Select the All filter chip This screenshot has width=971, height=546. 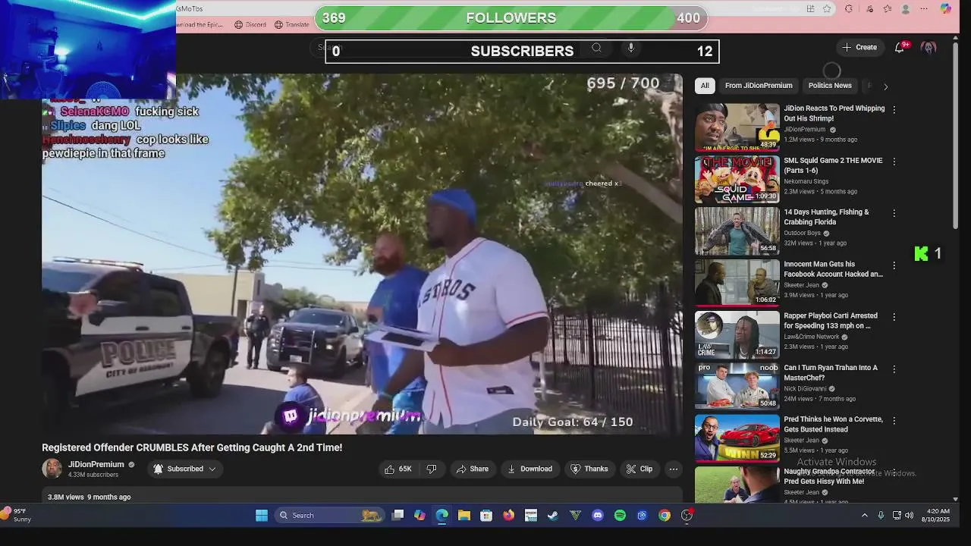coord(705,86)
